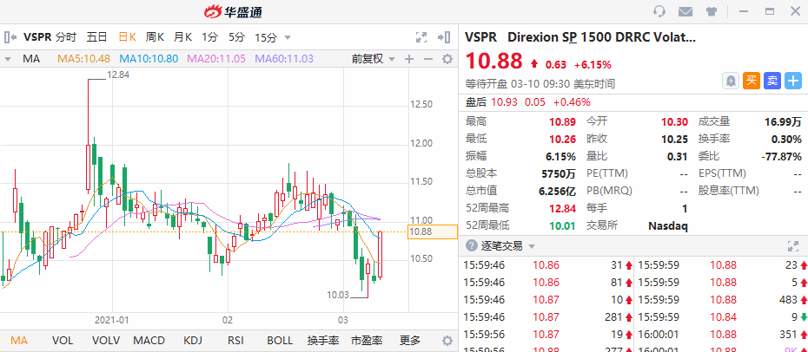Click the MA20:11.05 legend label
This screenshot has width=808, height=352.
(216, 59)
